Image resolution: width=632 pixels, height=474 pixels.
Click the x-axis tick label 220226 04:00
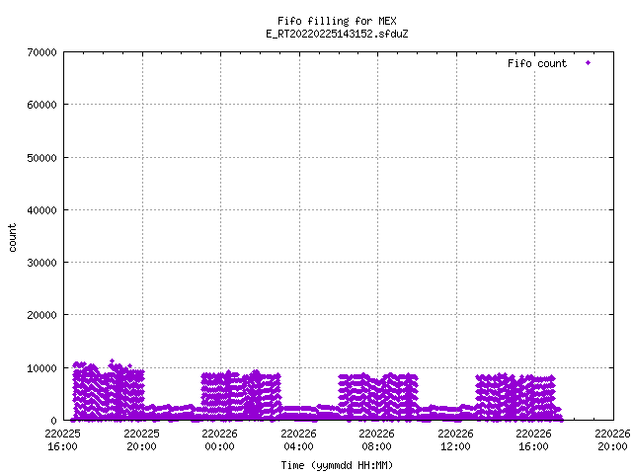click(298, 439)
